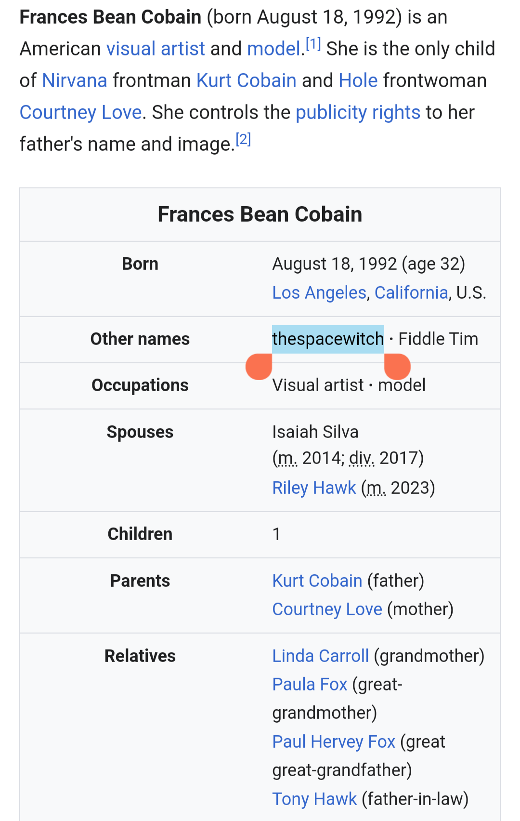The width and height of the screenshot is (520, 821).
Task: Open Kurt Cobain link in intro paragraph
Action: tap(246, 80)
